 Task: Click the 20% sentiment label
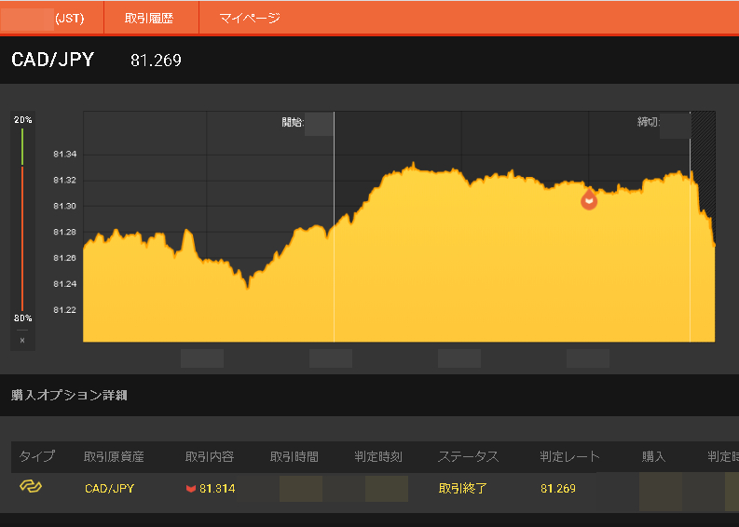pos(22,119)
